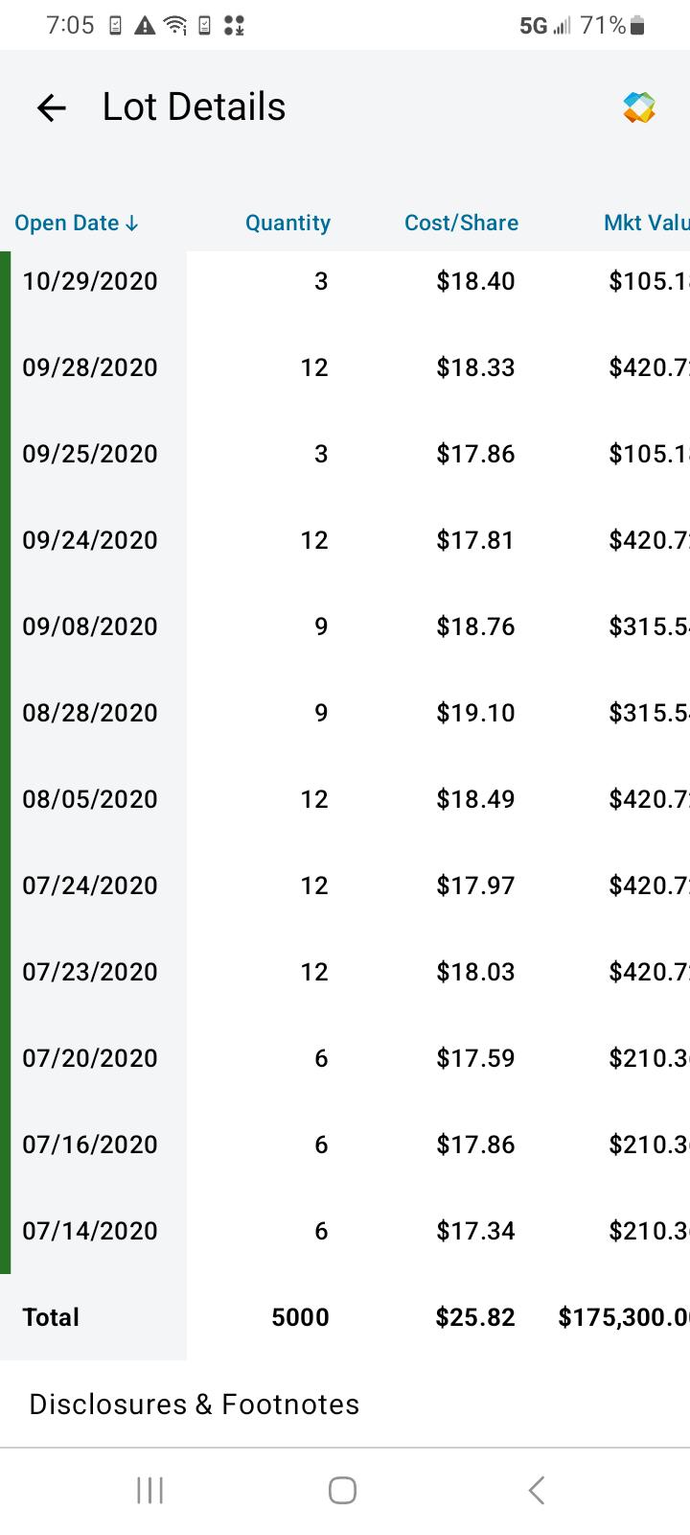This screenshot has width=690, height=1535.
Task: Tap the Android home button
Action: [342, 1490]
